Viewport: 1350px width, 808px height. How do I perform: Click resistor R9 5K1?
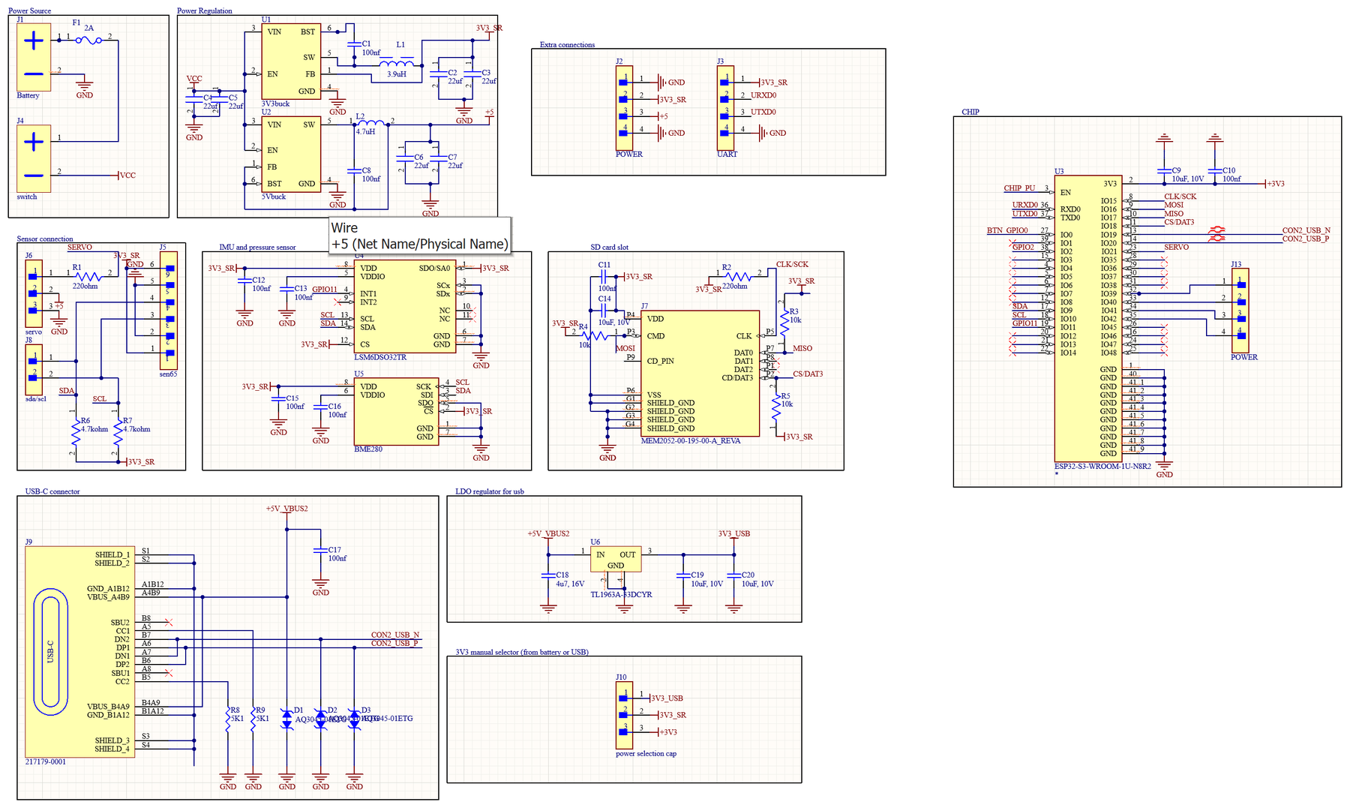click(x=253, y=719)
